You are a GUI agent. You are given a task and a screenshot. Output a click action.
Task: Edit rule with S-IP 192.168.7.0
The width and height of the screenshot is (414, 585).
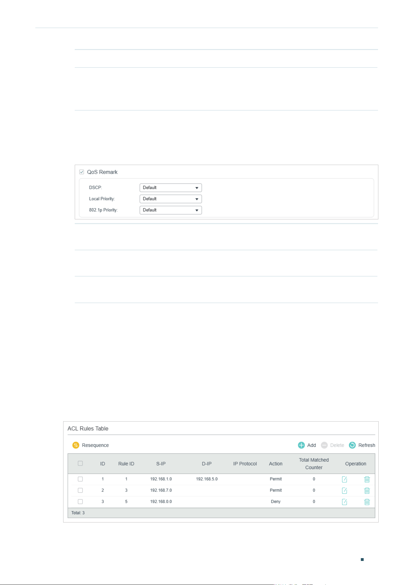tap(345, 491)
